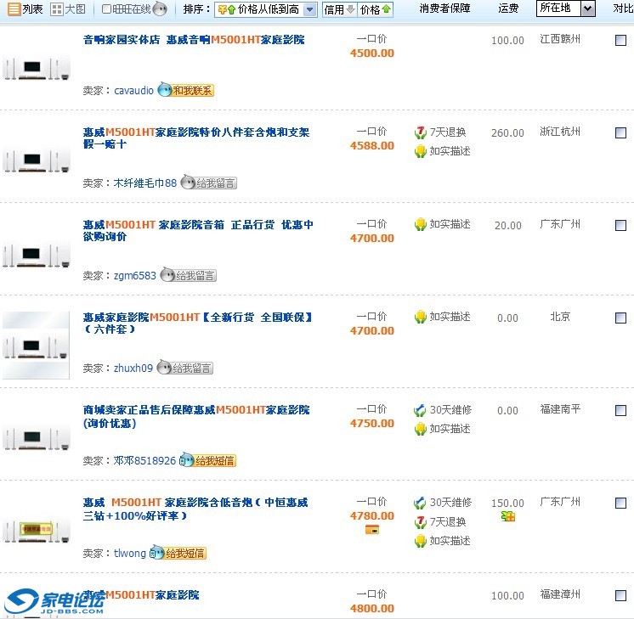Switch to list view (列表)
Viewport: 634px width, 619px height.
click(25, 9)
